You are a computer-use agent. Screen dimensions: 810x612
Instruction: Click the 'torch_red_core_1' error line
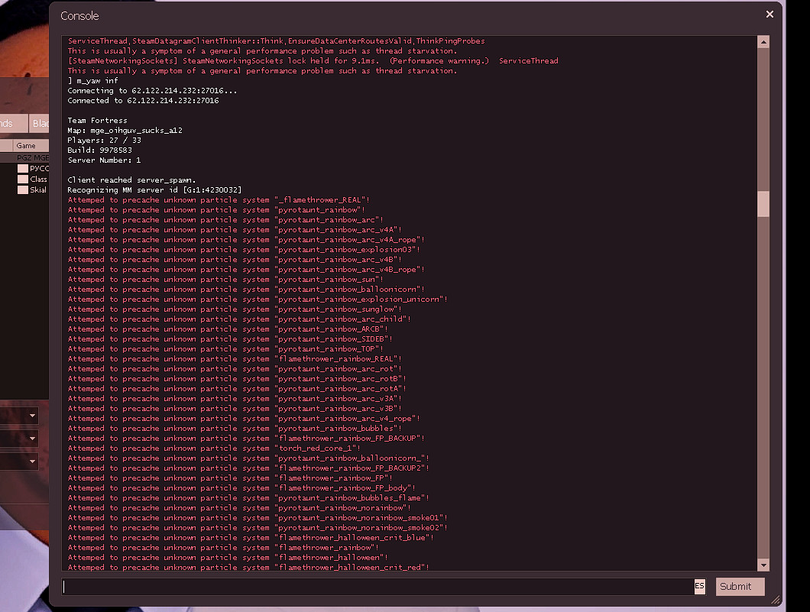click(x=214, y=448)
